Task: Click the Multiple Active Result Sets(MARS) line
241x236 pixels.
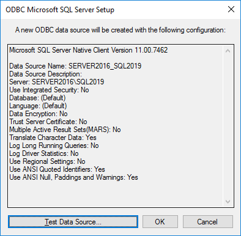Action: pyautogui.click(x=65, y=130)
